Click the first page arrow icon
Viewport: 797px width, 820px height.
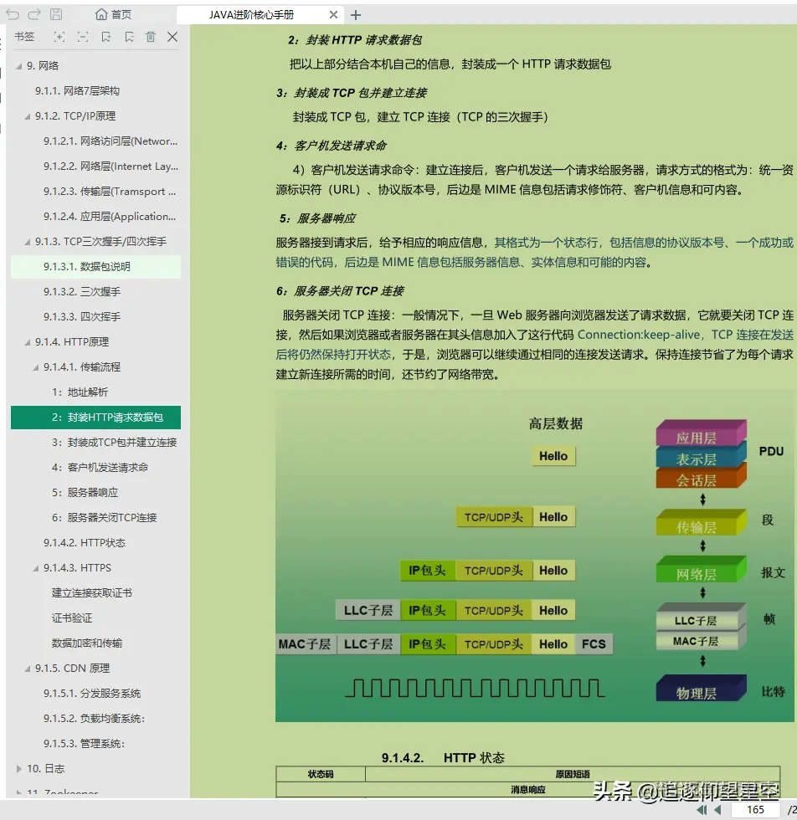(x=702, y=810)
